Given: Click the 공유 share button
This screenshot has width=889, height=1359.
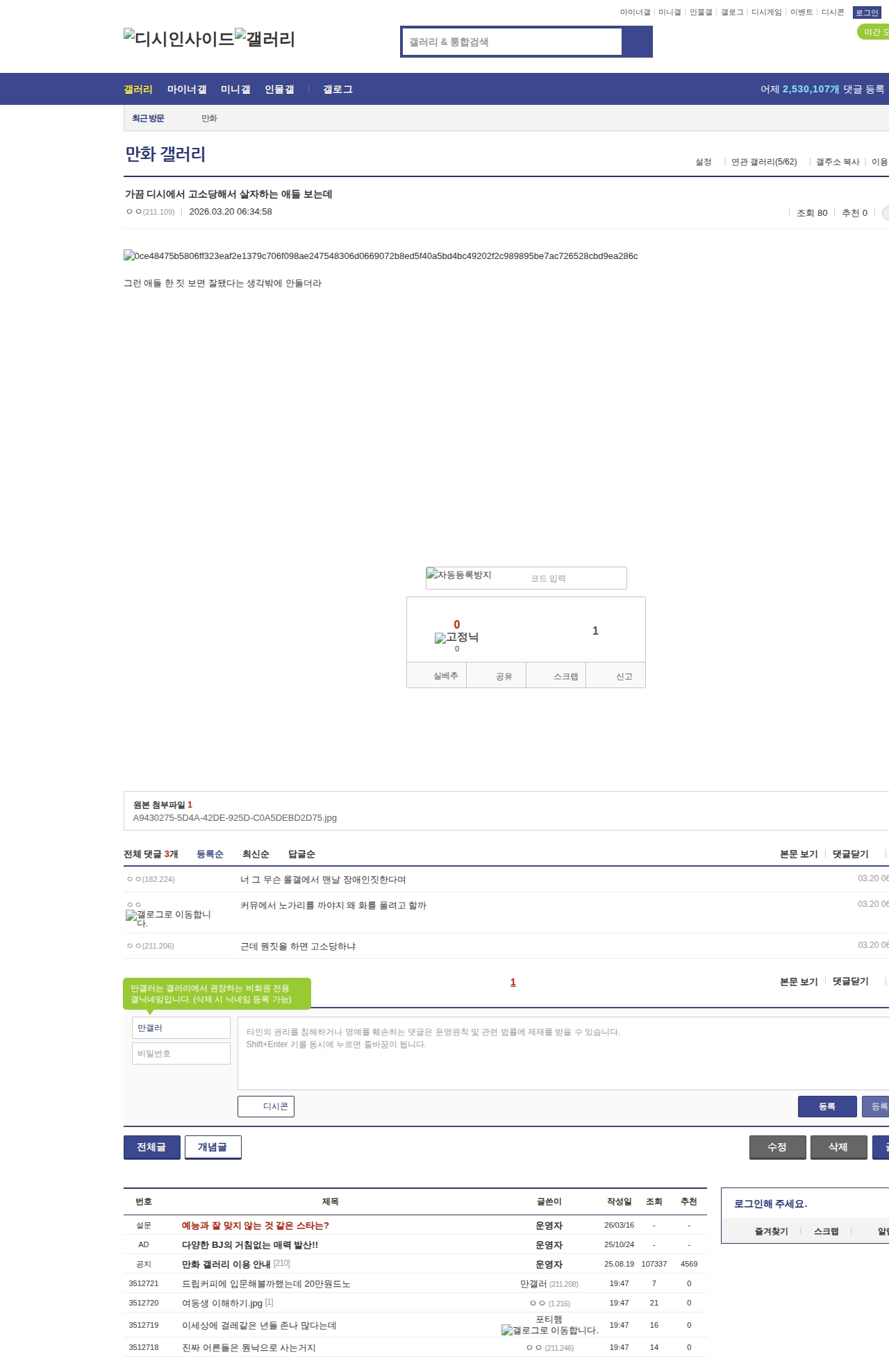Looking at the screenshot, I should click(497, 676).
